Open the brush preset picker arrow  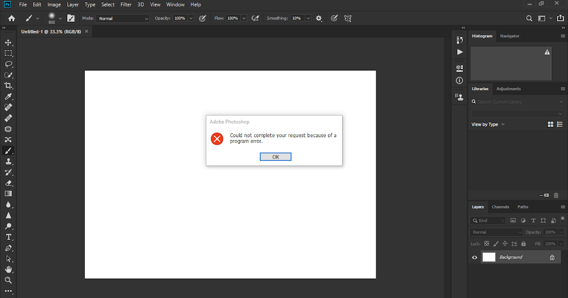coord(60,18)
